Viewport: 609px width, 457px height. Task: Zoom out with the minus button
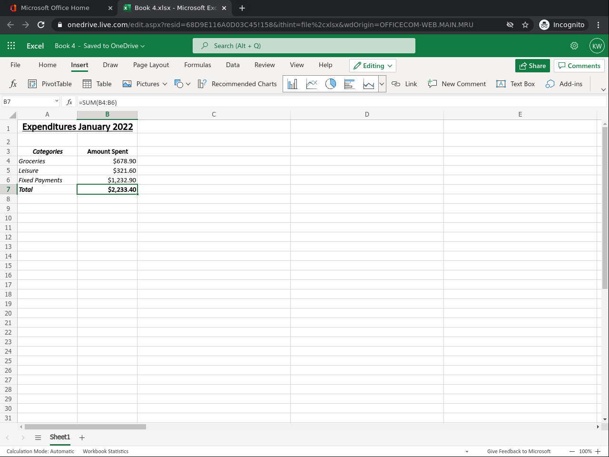click(x=572, y=451)
